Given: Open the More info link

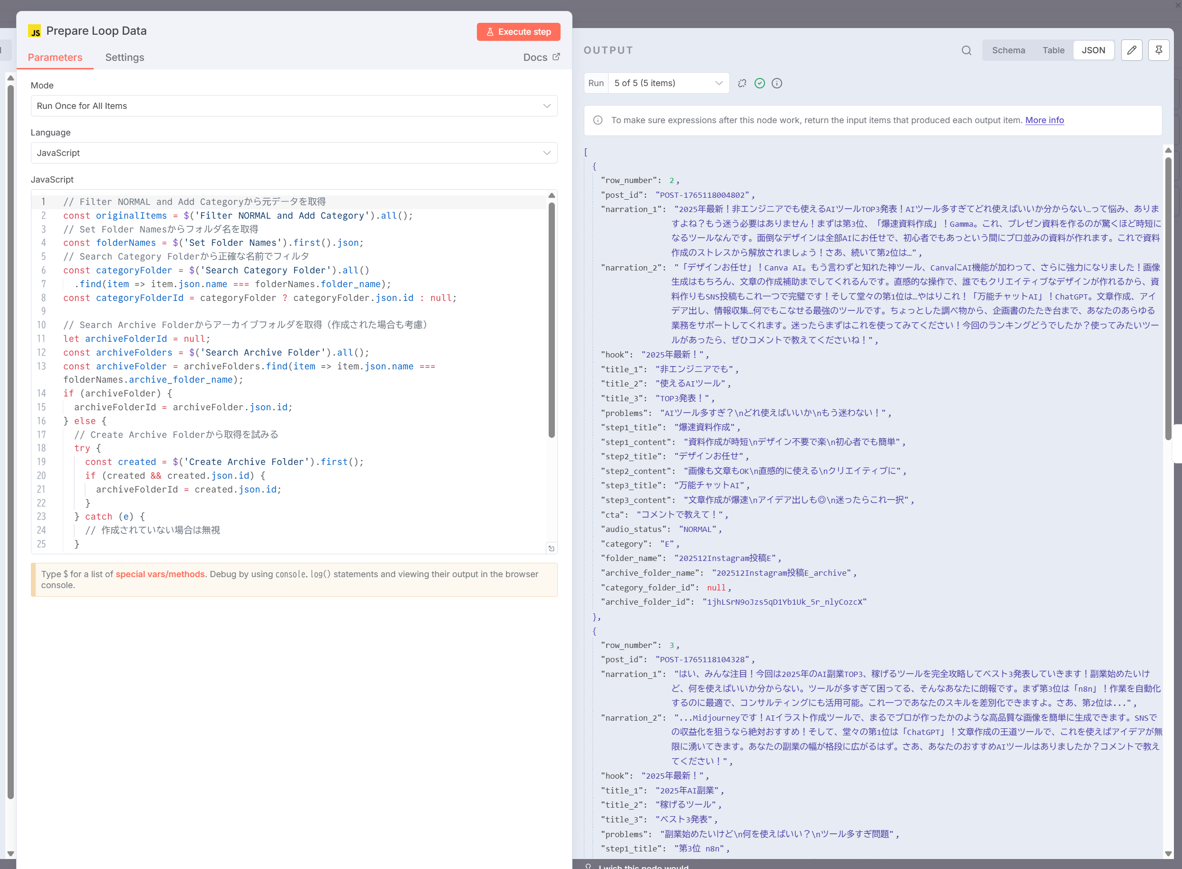Looking at the screenshot, I should pos(1044,120).
